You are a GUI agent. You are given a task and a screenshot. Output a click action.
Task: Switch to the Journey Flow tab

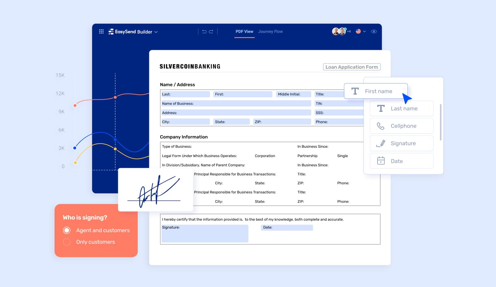click(x=271, y=32)
